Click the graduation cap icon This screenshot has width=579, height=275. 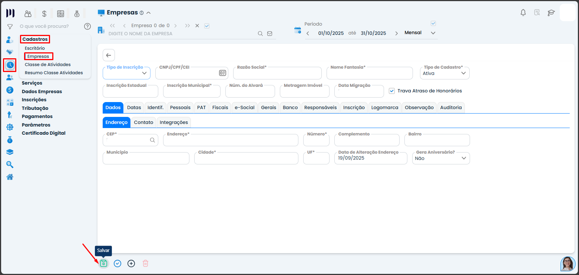(x=551, y=13)
